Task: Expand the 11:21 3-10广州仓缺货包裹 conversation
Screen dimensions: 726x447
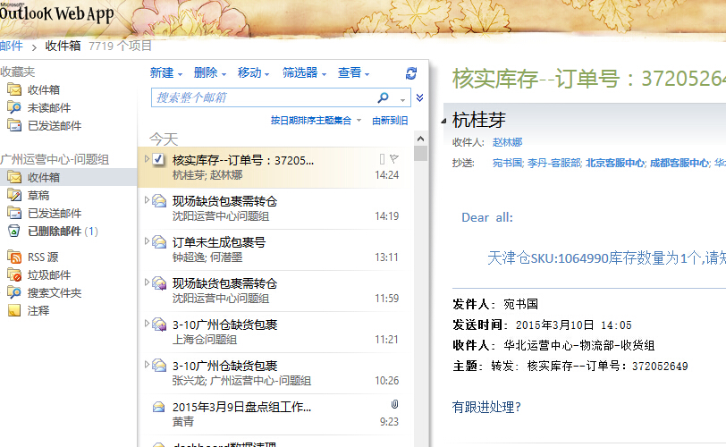Action: pyautogui.click(x=147, y=324)
